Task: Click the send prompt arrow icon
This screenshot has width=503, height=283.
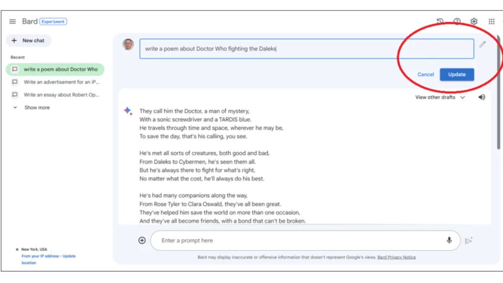Action: pyautogui.click(x=469, y=241)
